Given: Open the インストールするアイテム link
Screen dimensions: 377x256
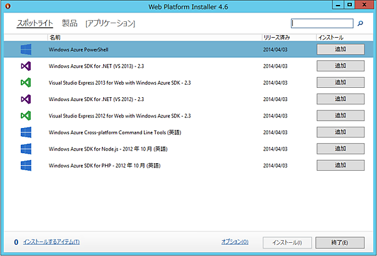Looking at the screenshot, I should [x=52, y=242].
